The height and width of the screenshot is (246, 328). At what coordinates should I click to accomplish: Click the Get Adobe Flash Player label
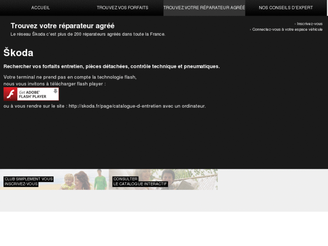tap(32, 94)
